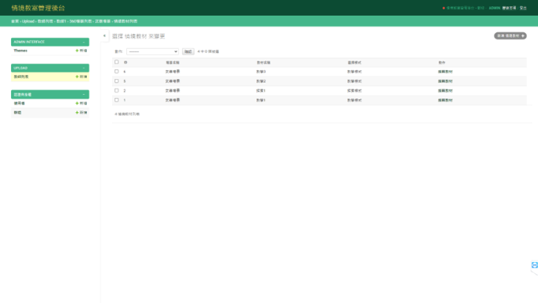
Task: Open the 使用者 users sidebar link
Action: (x=19, y=103)
